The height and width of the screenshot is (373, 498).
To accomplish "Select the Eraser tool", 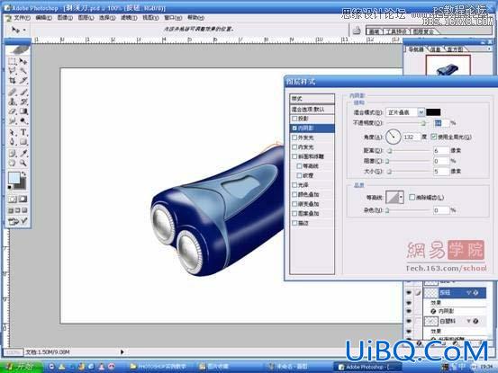I will [x=13, y=111].
